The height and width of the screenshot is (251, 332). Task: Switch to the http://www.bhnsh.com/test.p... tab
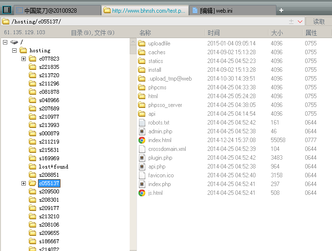[145, 10]
